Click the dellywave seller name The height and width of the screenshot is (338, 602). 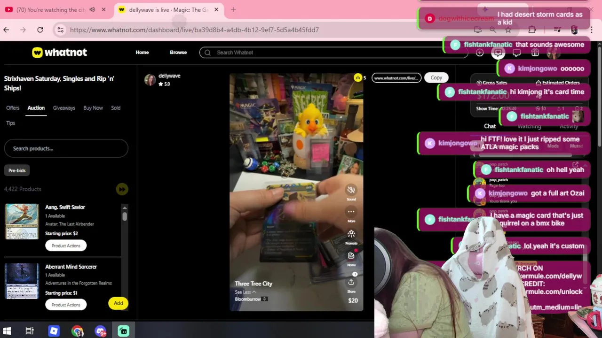coord(169,76)
